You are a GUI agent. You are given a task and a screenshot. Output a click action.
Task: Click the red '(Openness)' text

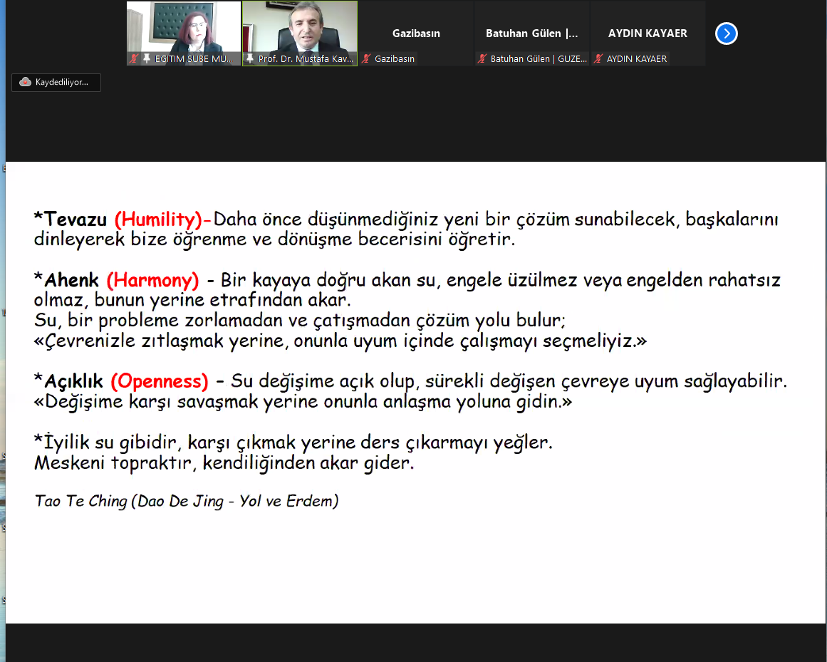tap(160, 381)
